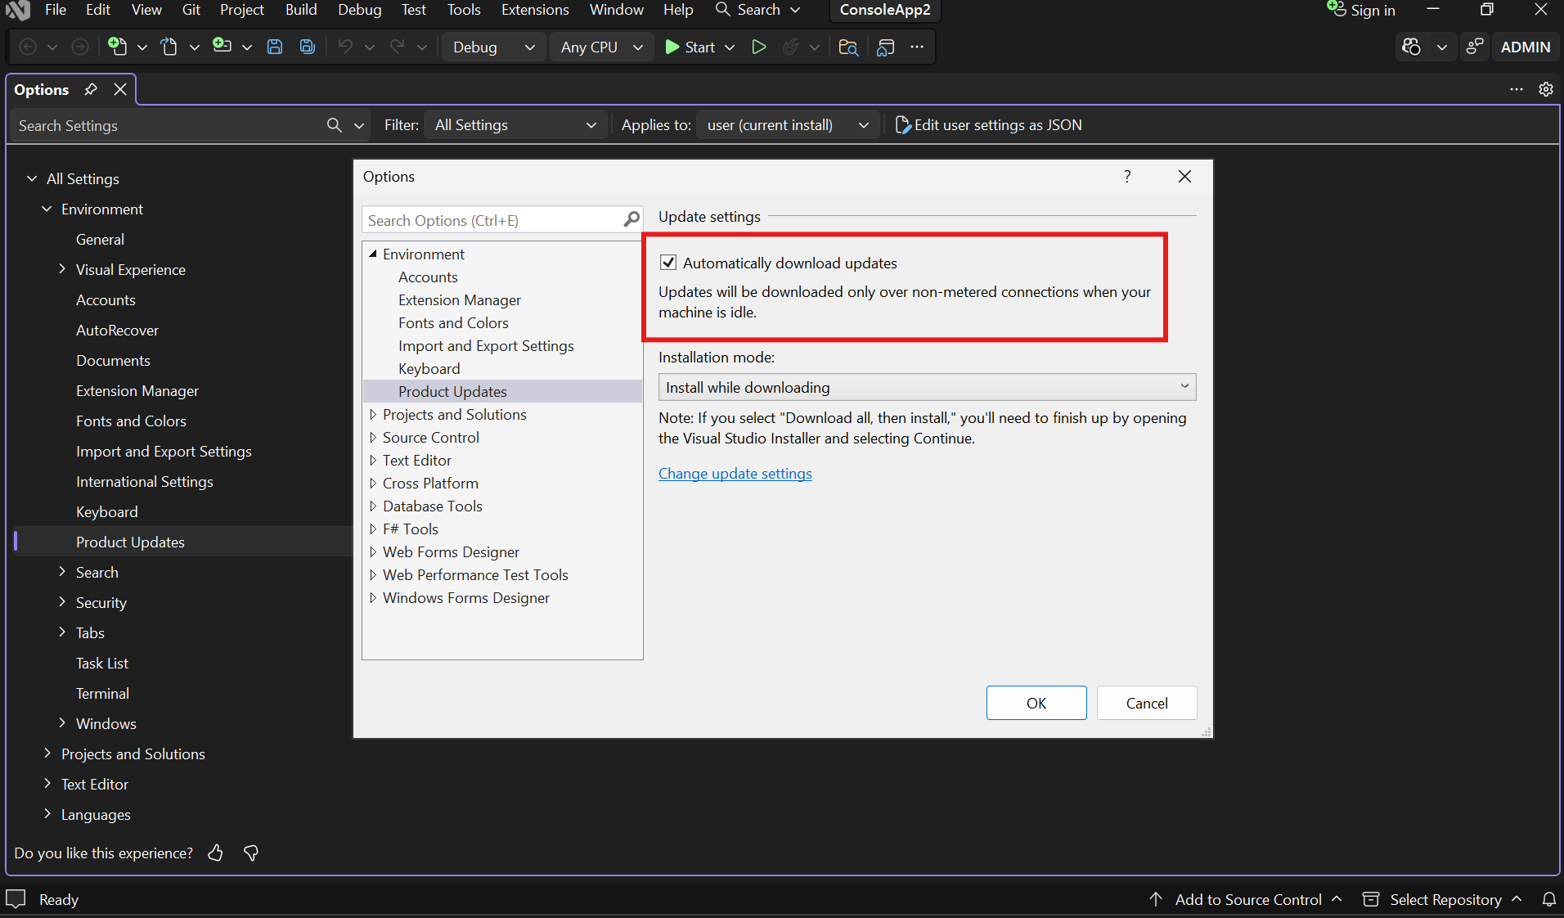Click the help question mark in Options dialog
Viewport: 1564px width, 918px height.
[x=1127, y=176]
